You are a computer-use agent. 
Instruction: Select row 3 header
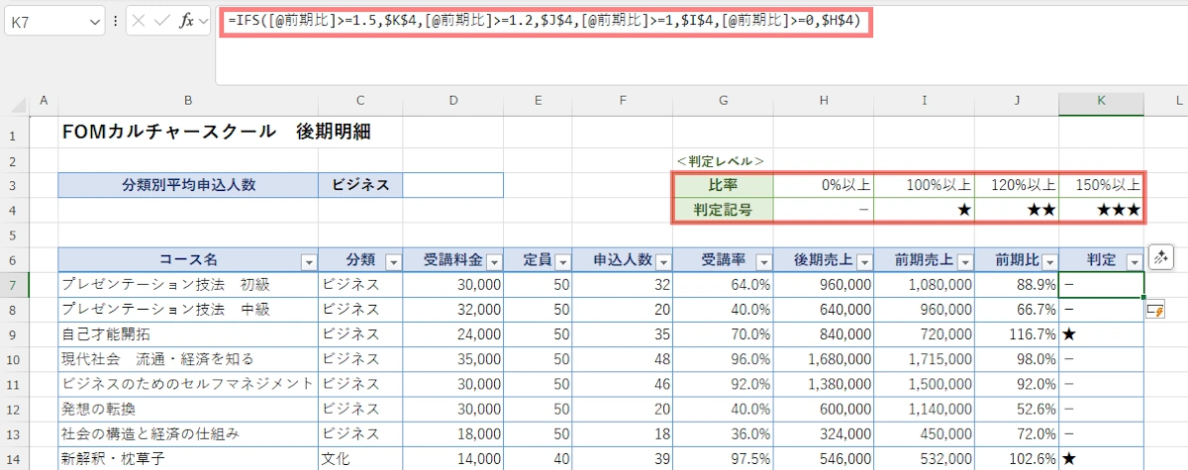pos(15,185)
